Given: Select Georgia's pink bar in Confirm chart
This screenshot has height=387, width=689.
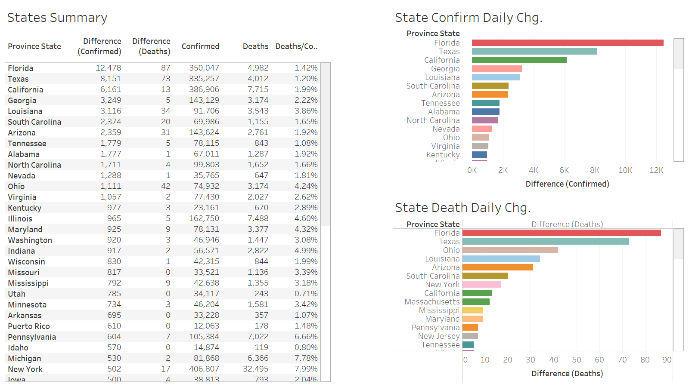Looking at the screenshot, I should click(497, 69).
